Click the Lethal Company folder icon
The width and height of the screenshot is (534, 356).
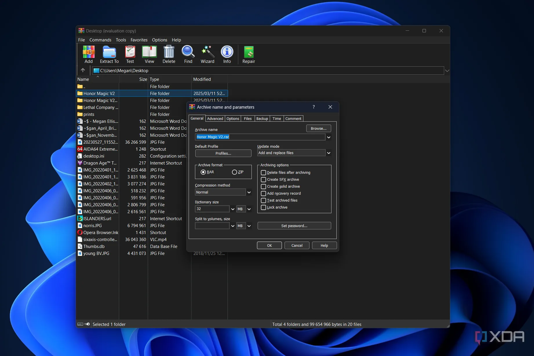(x=80, y=107)
